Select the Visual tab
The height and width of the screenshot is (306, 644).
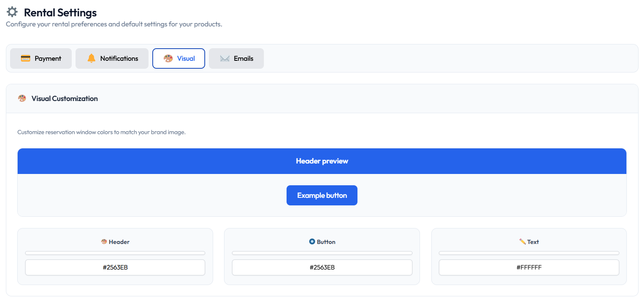[179, 58]
